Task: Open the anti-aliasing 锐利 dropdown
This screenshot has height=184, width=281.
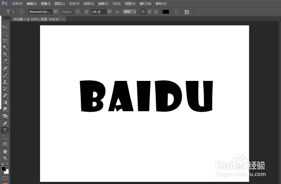Action: pos(129,12)
